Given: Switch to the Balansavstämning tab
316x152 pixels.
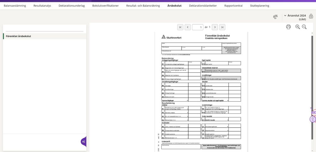Looking at the screenshot, I should pyautogui.click(x=15, y=6).
